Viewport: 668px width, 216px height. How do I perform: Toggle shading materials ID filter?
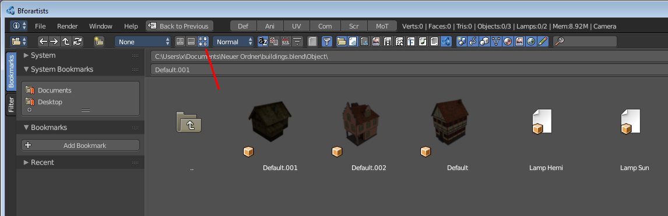(x=507, y=41)
